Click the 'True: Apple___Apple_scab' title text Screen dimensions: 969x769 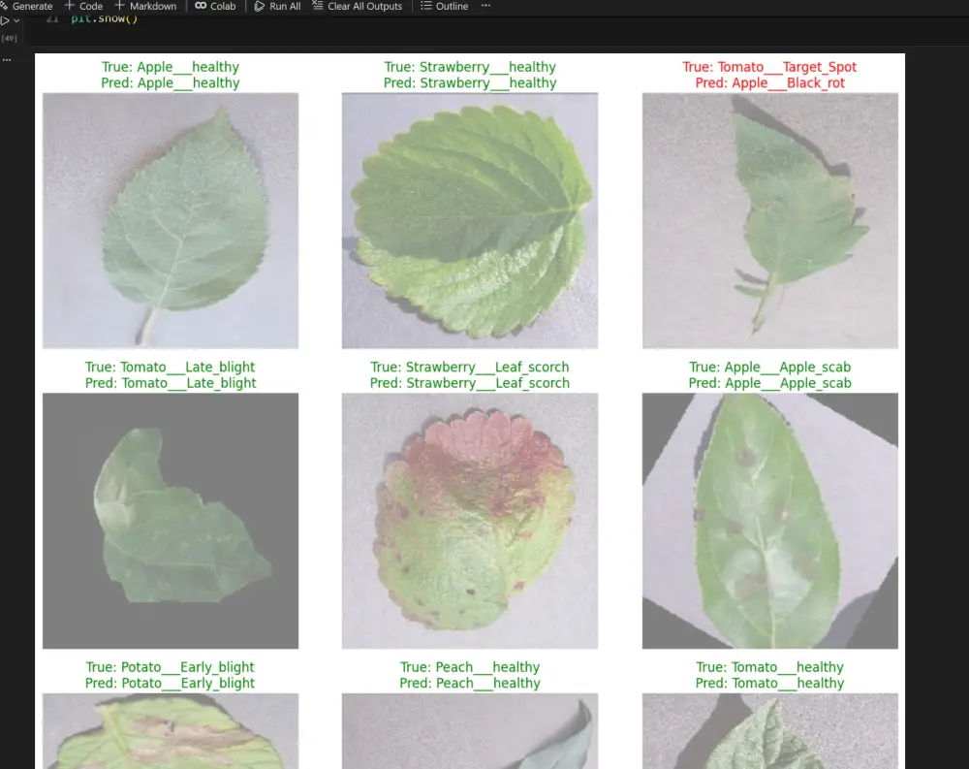click(770, 367)
